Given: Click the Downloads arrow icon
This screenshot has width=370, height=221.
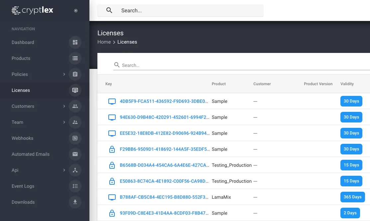Looking at the screenshot, I should [x=75, y=202].
